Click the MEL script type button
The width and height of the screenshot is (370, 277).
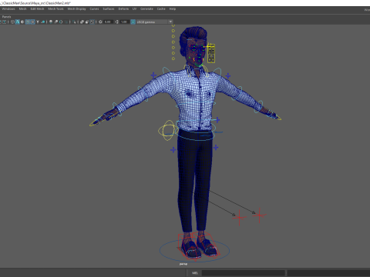(x=195, y=273)
